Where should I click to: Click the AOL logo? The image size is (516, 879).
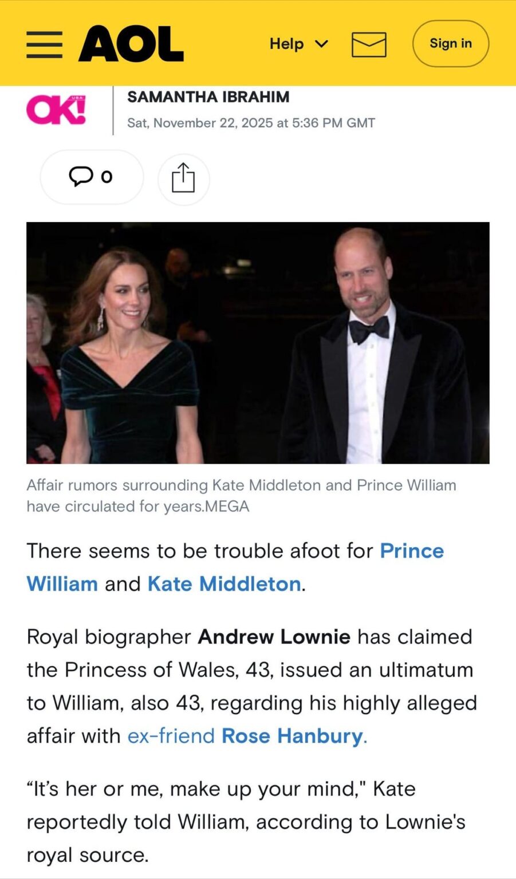point(131,43)
